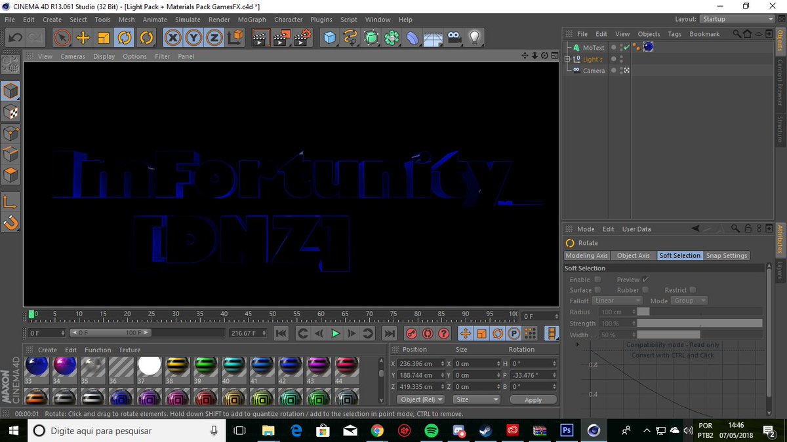
Task: Open the Render menu
Action: 219,20
